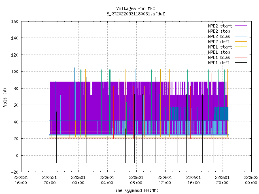259x194 pixels.
Task: Click the 'NPD2 start' legend label
Action: point(220,26)
